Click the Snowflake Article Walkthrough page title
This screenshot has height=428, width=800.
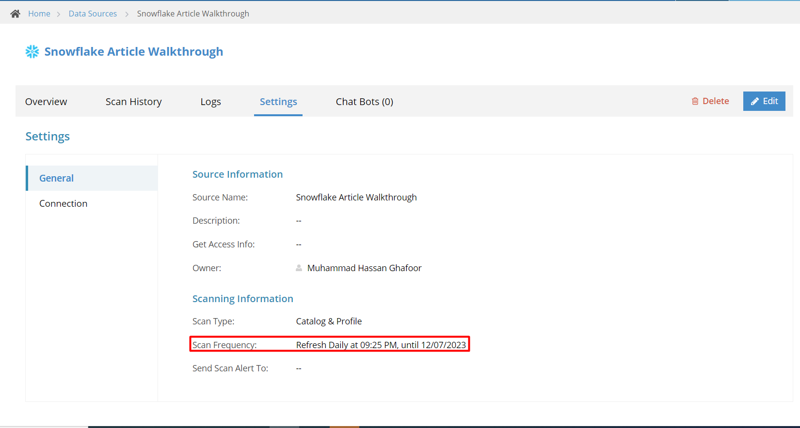point(134,52)
